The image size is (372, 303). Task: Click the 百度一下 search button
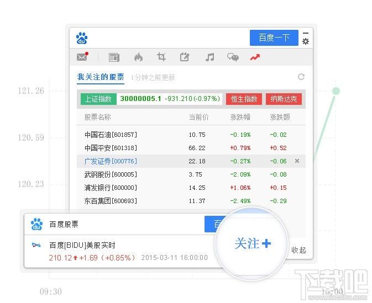click(274, 38)
